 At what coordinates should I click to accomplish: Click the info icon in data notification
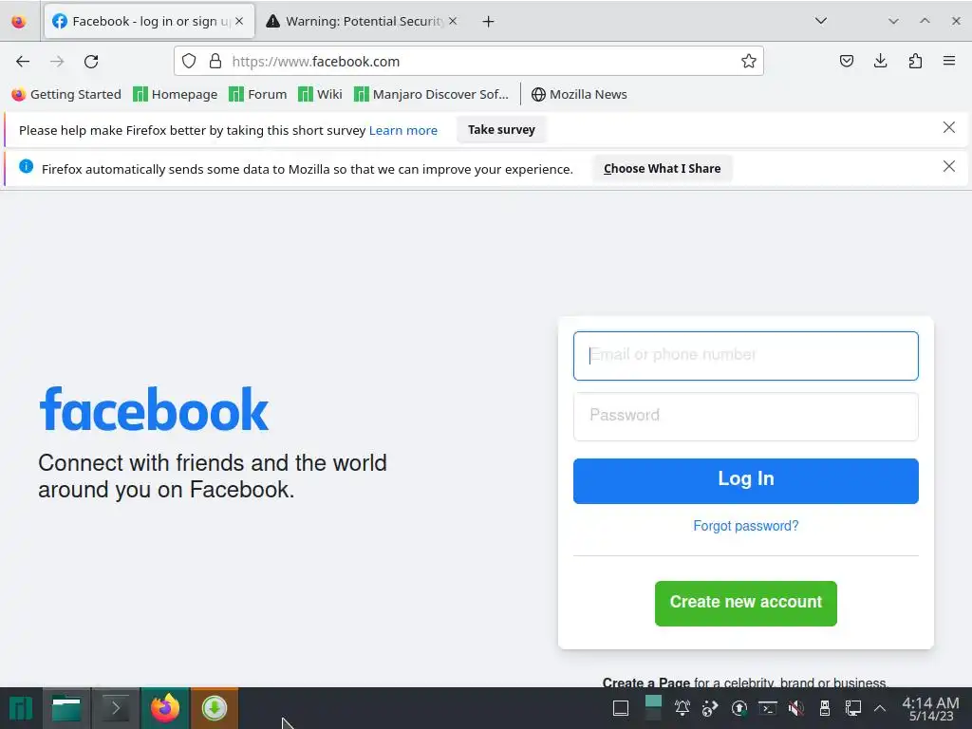26,166
